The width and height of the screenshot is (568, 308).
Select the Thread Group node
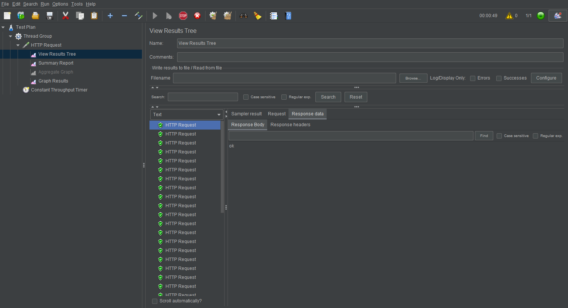pyautogui.click(x=38, y=36)
